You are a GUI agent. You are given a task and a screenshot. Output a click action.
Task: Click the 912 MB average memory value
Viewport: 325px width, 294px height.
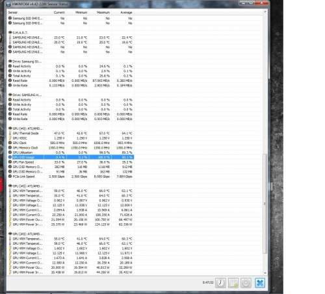(x=127, y=167)
